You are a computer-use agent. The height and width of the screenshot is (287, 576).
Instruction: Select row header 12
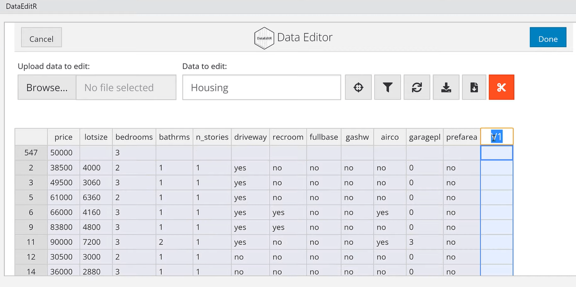click(31, 257)
